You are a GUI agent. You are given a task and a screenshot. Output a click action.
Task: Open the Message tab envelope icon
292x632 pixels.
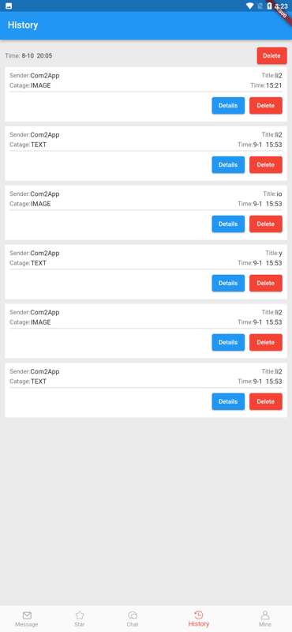27,615
